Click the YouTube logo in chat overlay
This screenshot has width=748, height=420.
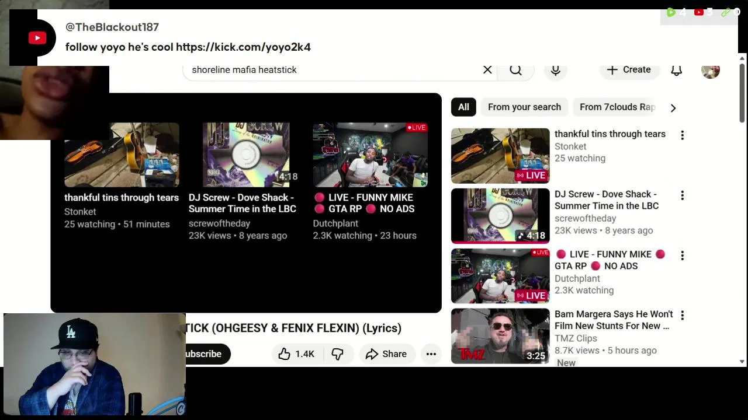pos(37,38)
